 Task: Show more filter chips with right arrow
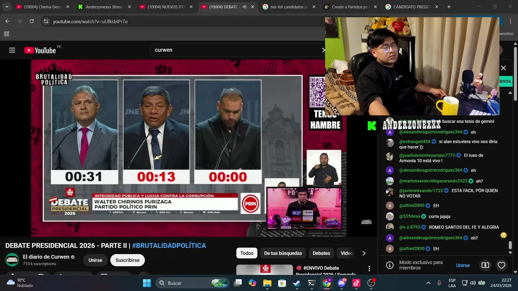[x=364, y=253]
